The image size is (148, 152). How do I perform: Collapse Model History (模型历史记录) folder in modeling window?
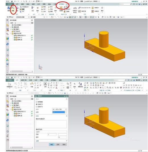click(x=11, y=33)
